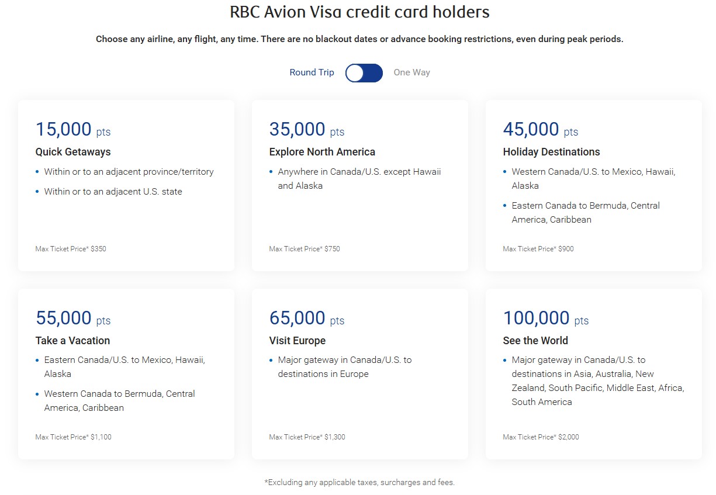Viewport: 716px width, 495px height.
Task: Choose the 55,000 pts Take a Vacation card
Action: (x=126, y=374)
